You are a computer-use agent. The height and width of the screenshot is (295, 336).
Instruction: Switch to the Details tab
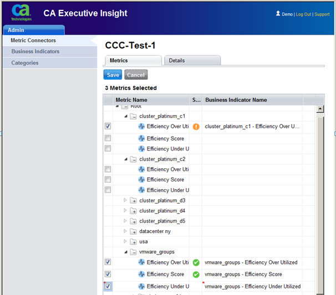pyautogui.click(x=192, y=60)
